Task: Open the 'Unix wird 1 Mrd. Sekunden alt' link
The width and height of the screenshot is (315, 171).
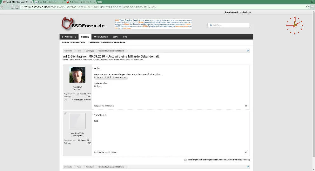Action: click(x=110, y=77)
